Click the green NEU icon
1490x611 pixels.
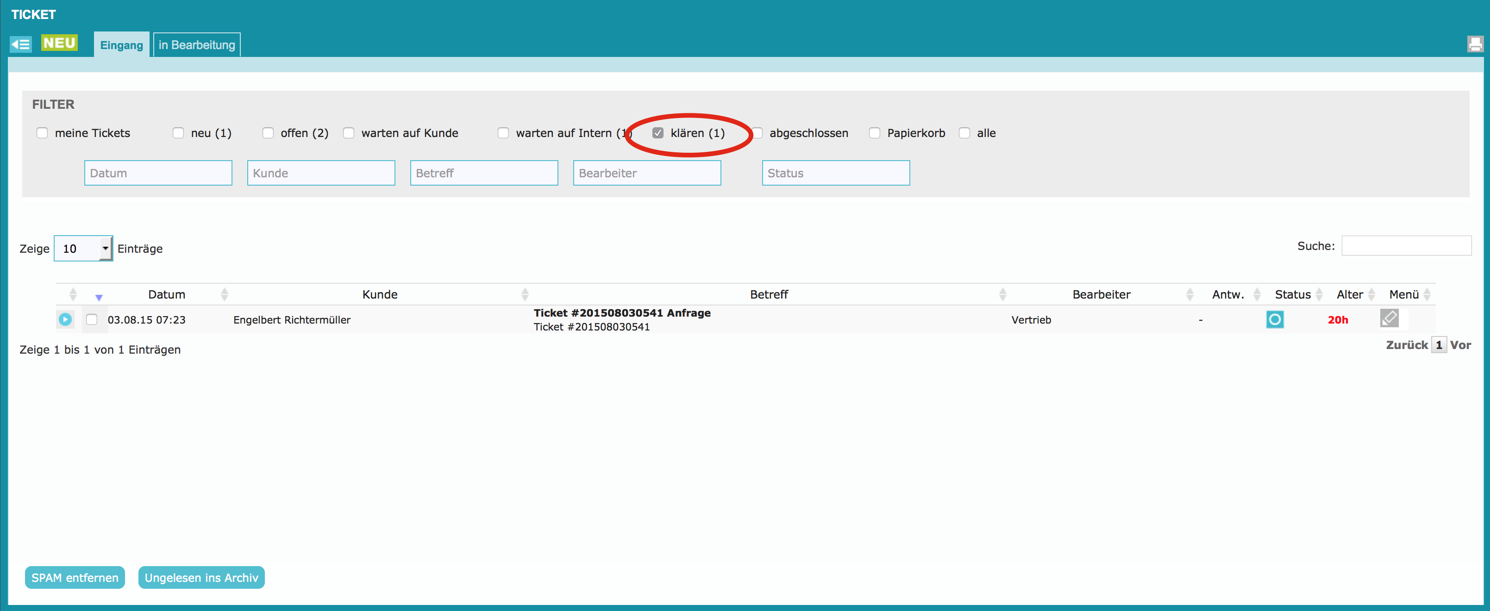click(x=59, y=44)
